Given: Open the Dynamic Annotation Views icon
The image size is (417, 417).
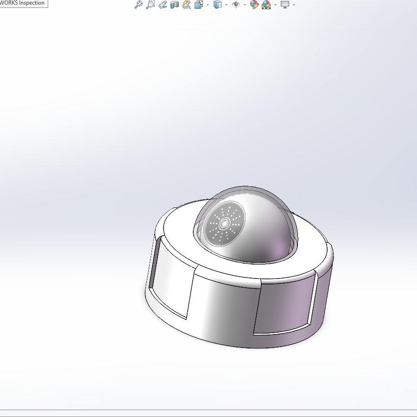Looking at the screenshot, I should point(186,5).
